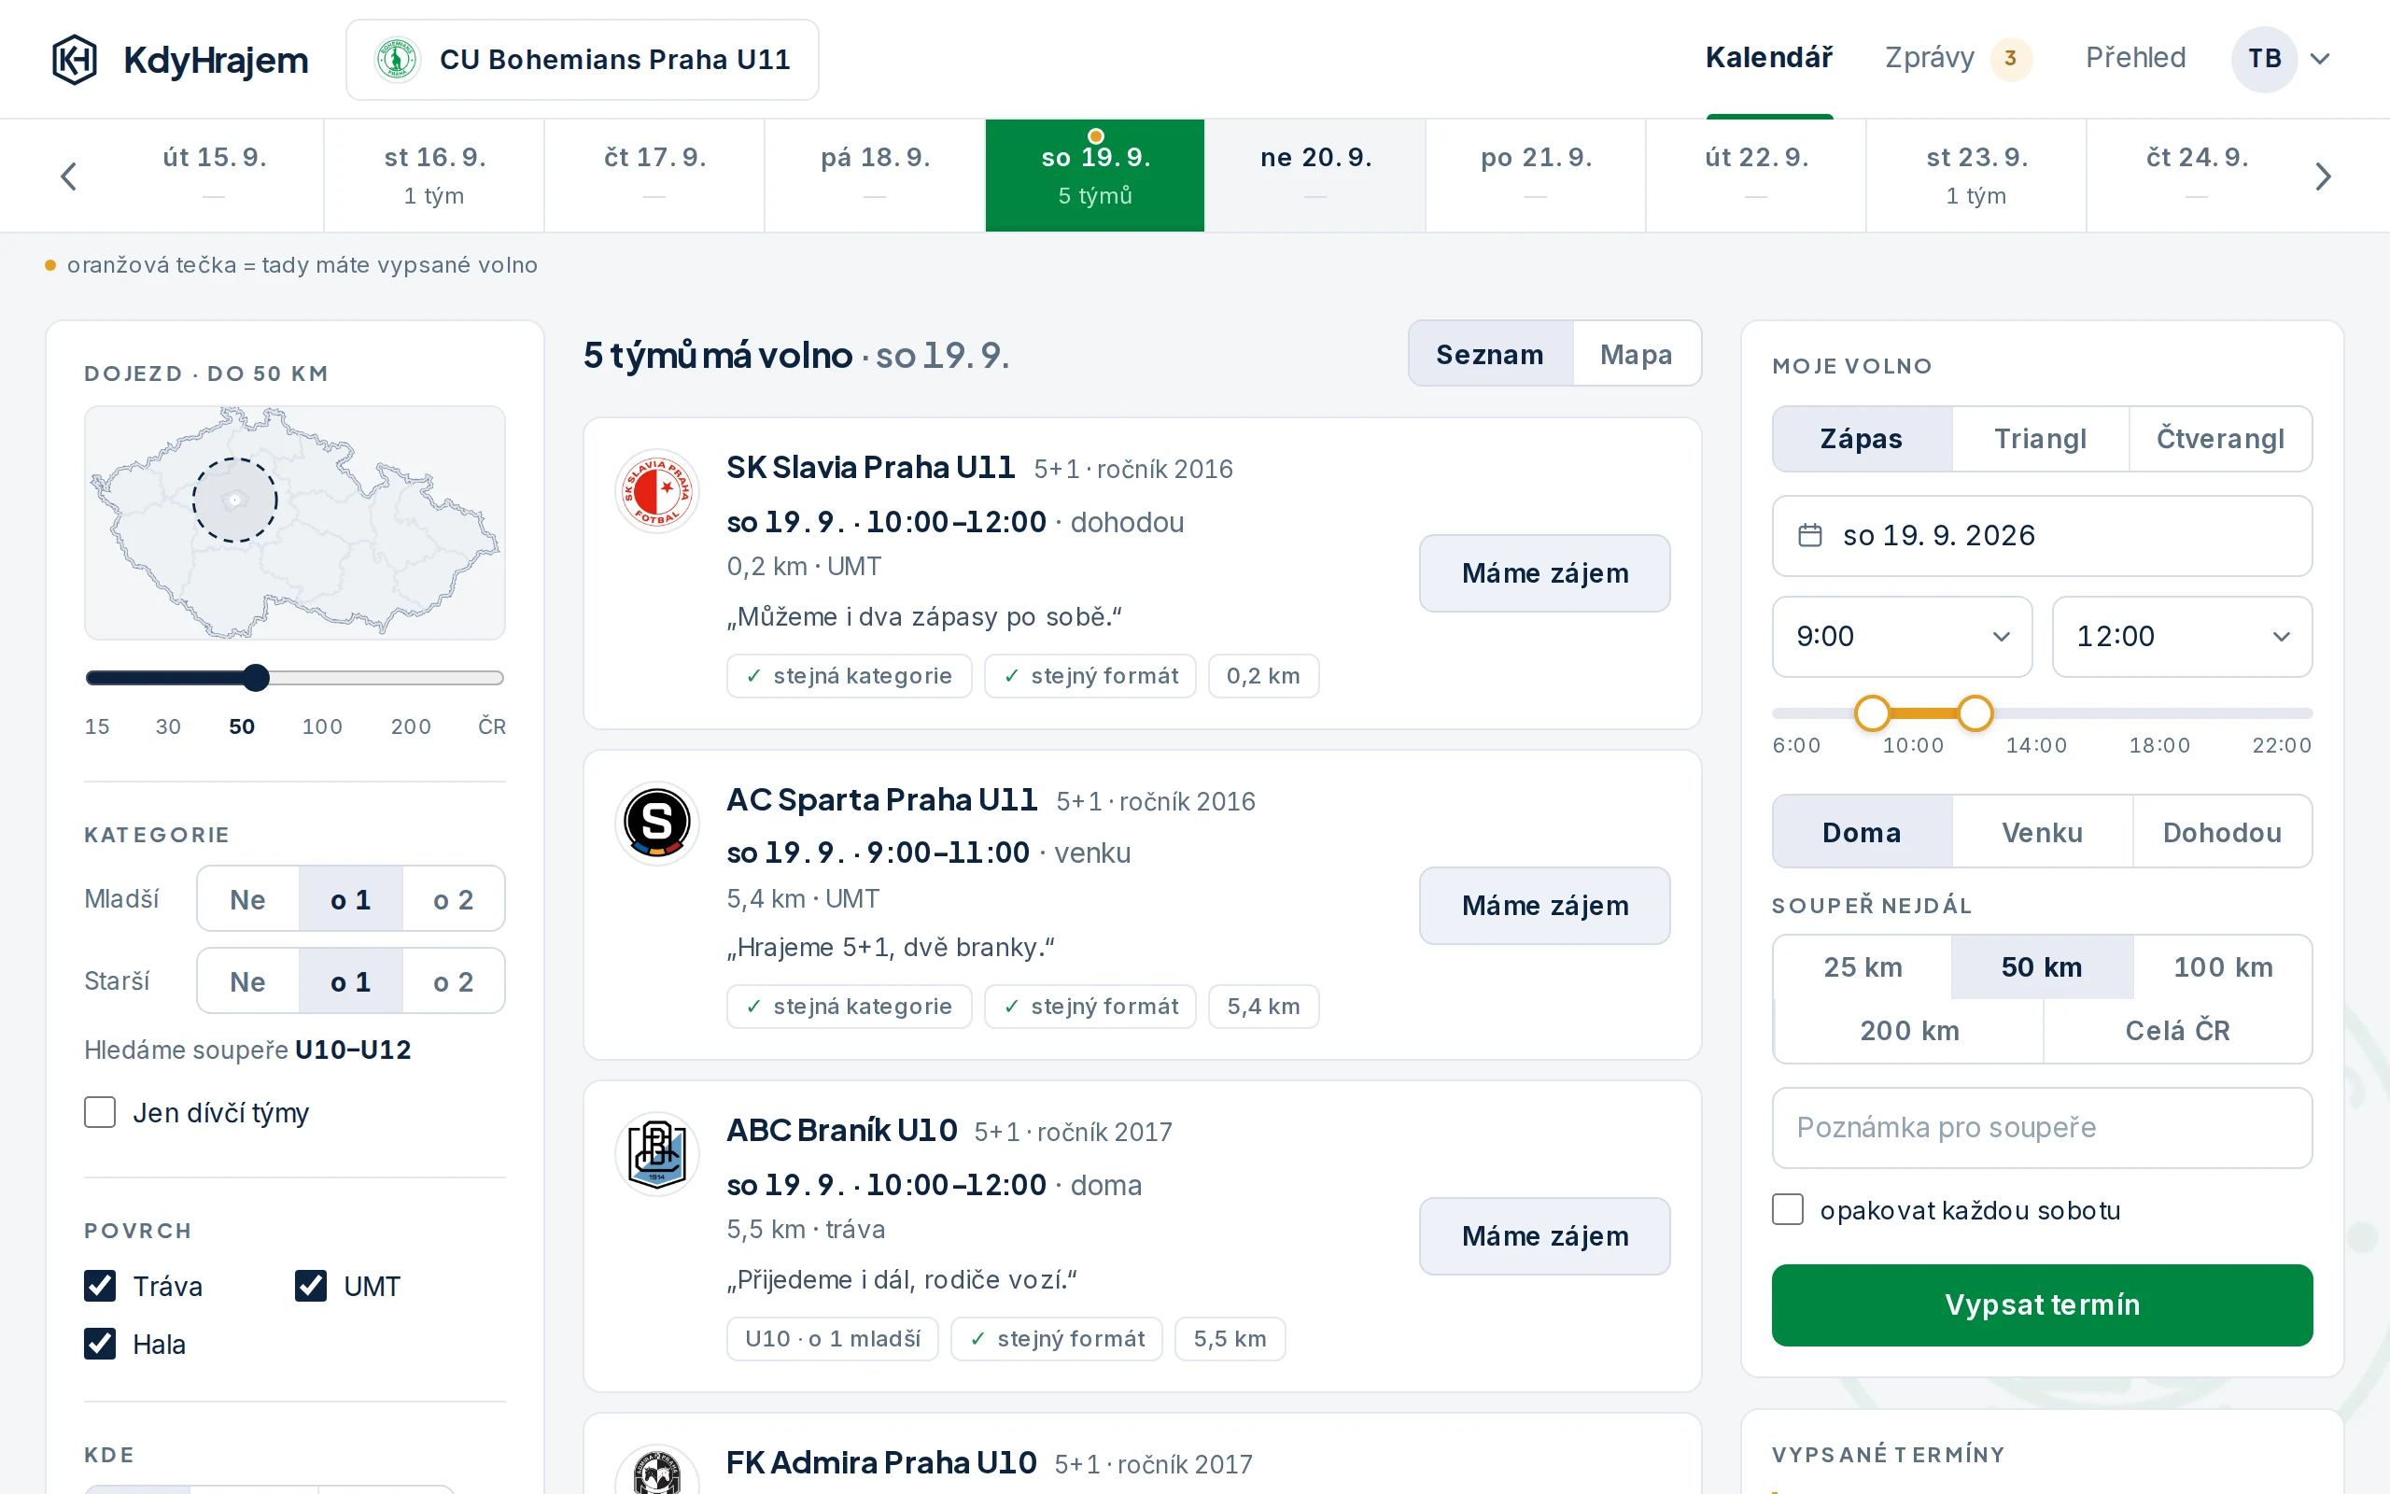Select the Doma location option
The height and width of the screenshot is (1494, 2390).
click(x=1862, y=832)
